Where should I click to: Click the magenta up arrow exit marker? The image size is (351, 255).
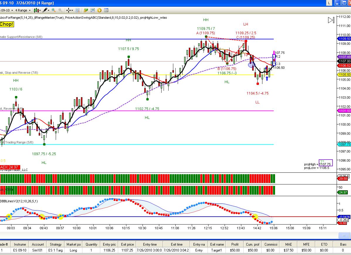[x=274, y=53]
